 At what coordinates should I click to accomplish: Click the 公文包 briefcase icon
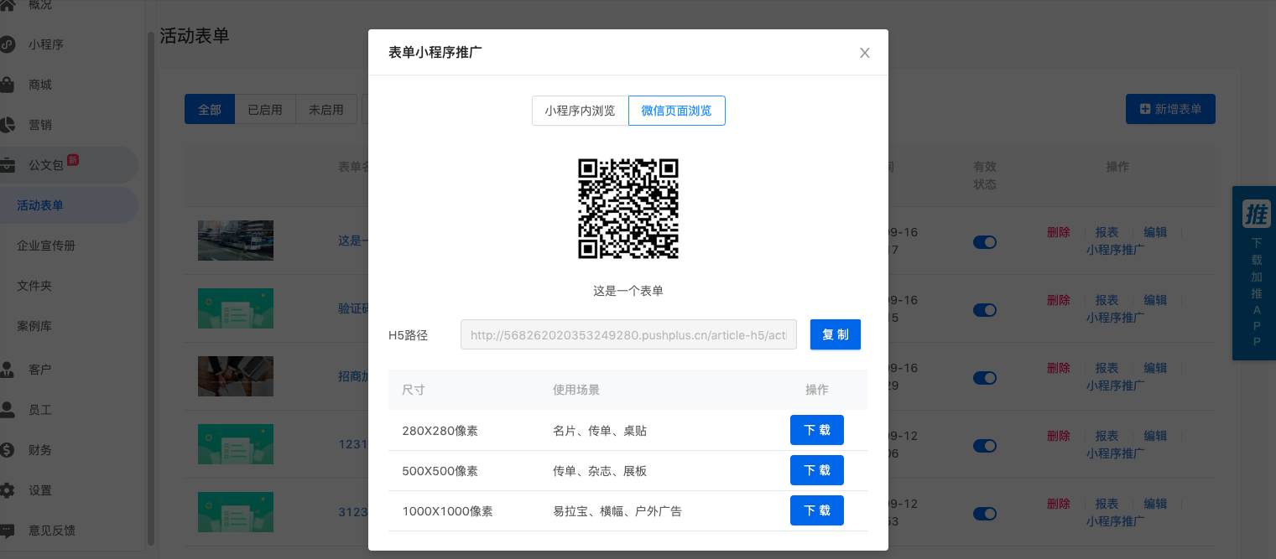tap(7, 165)
